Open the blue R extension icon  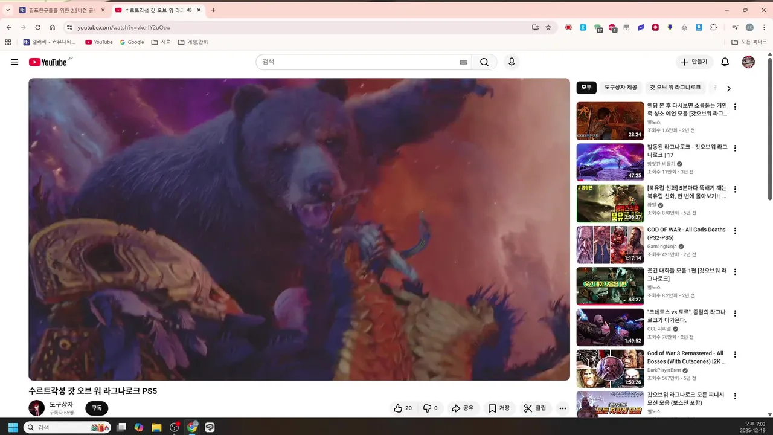click(x=583, y=27)
